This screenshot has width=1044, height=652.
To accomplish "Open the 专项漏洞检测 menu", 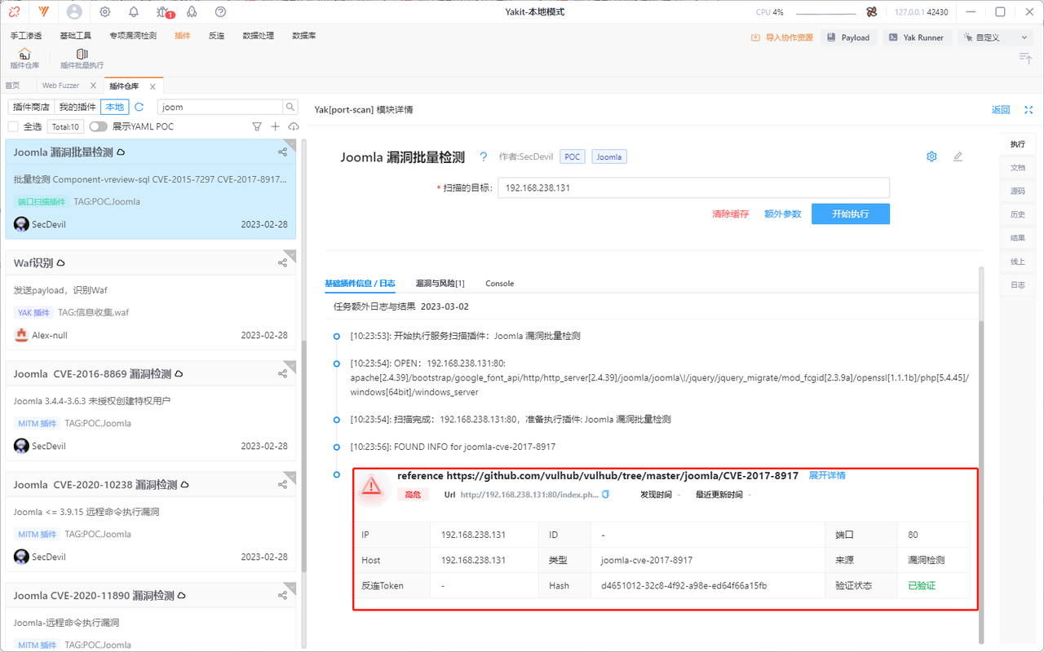I will 134,36.
